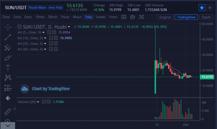
Task: Expand MA (30, close, 0) dropdown arrow
Action: (x=45, y=44)
